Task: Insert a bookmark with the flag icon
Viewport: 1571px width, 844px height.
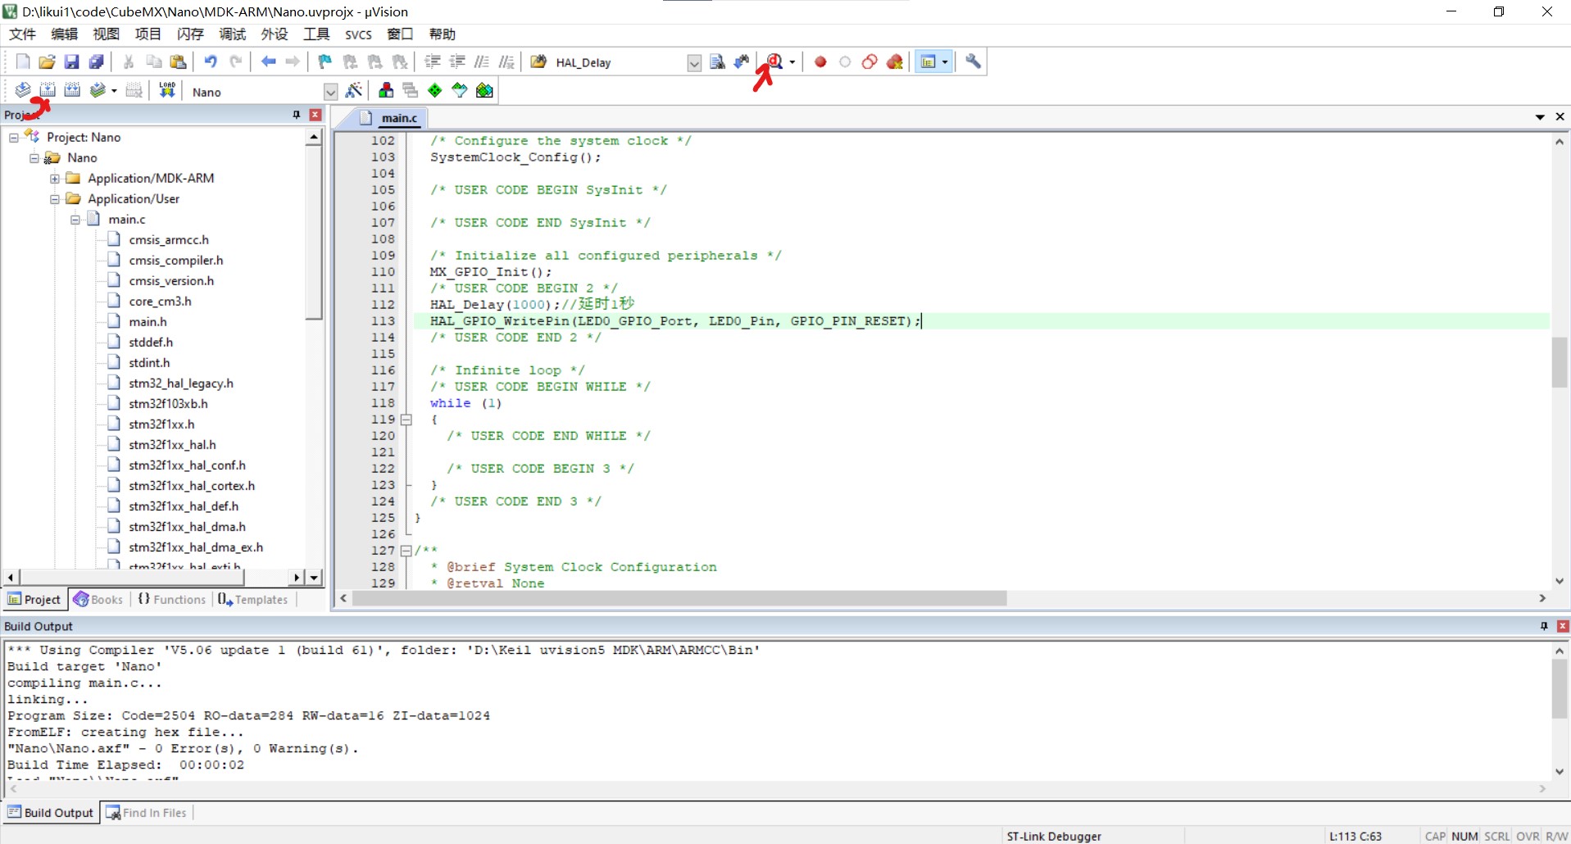Action: click(x=325, y=62)
